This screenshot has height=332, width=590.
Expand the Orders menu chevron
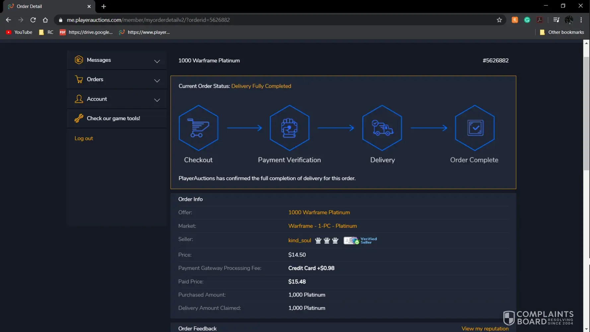coord(157,80)
